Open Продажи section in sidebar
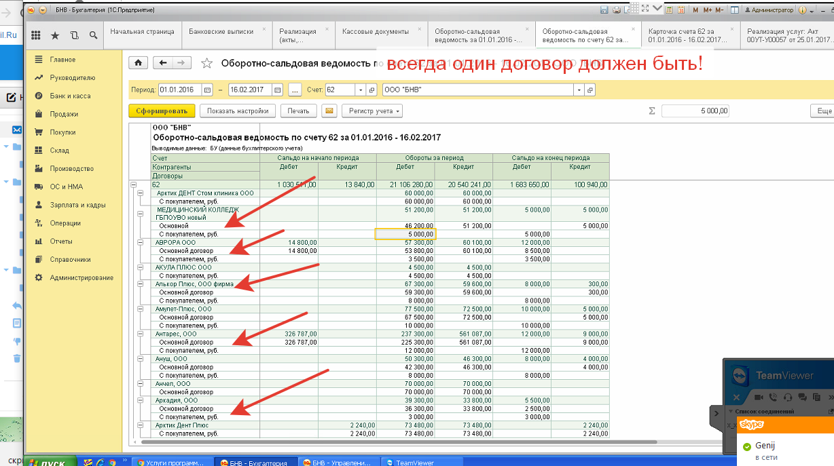 coord(64,114)
